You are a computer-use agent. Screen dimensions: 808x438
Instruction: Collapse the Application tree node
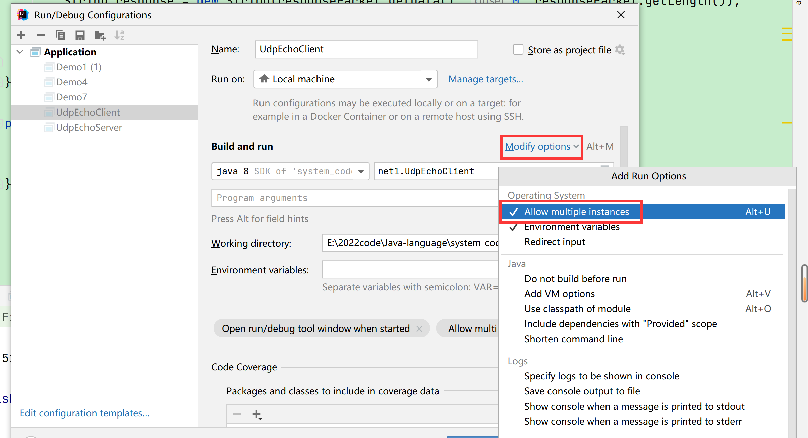(20, 52)
